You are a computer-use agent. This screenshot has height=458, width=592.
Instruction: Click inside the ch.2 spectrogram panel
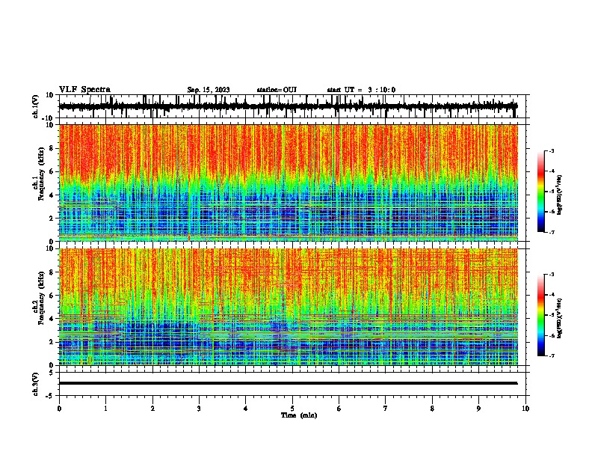pos(289,307)
